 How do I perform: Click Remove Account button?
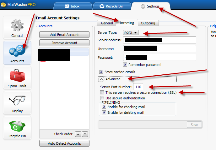(64, 43)
